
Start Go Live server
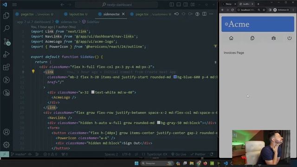179,154
